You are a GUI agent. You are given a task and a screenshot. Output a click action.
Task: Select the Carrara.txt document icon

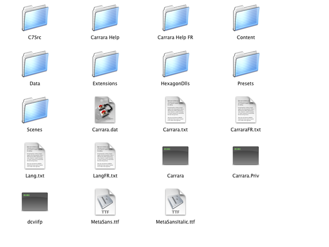[x=175, y=110]
